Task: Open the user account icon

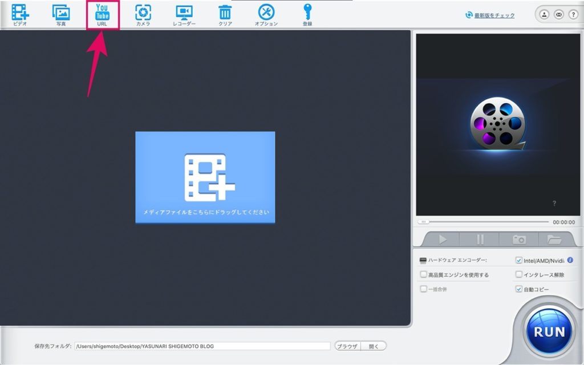Action: click(x=544, y=15)
